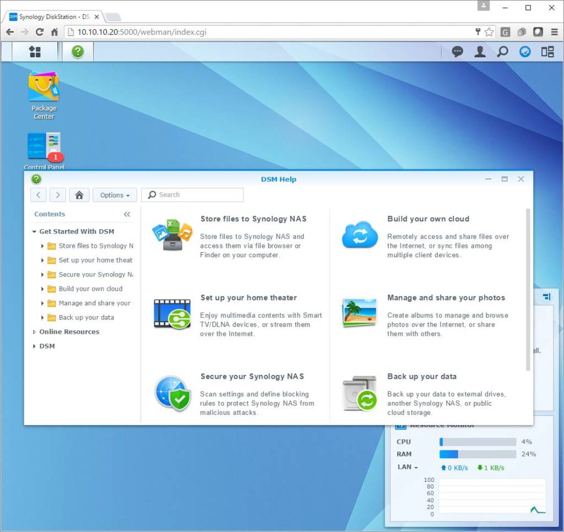Bookmark this page with the star icon
Screen dimensions: 564x532
[489, 32]
